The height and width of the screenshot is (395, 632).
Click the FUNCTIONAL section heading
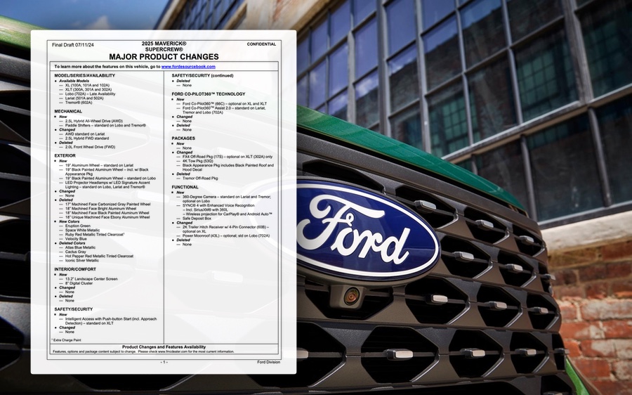click(185, 187)
